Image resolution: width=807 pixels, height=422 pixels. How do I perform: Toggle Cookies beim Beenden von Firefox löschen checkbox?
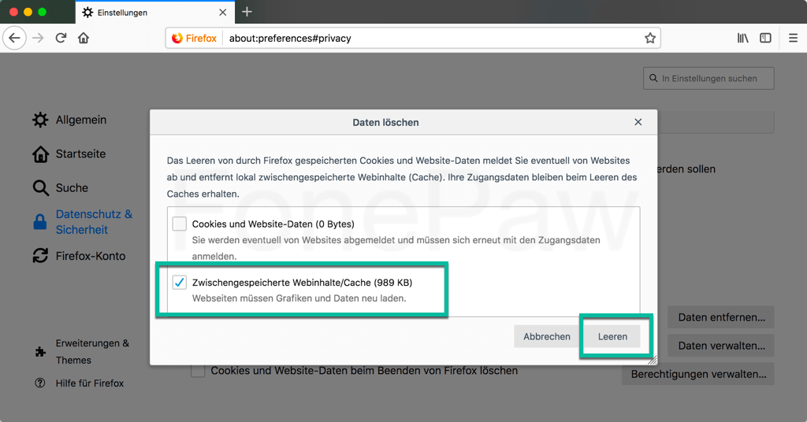tap(198, 371)
